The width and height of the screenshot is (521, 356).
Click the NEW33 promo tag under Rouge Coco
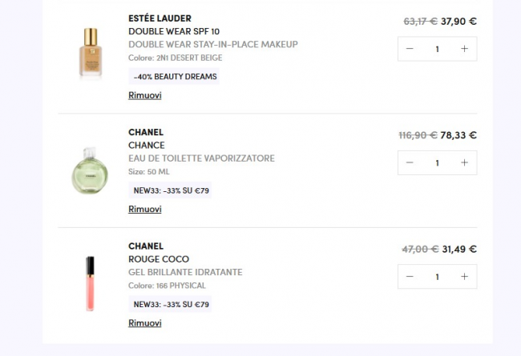click(x=171, y=305)
